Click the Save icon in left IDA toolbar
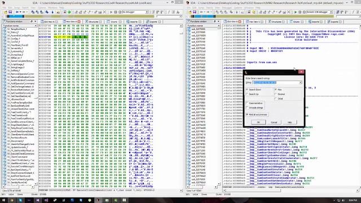 click(10, 12)
